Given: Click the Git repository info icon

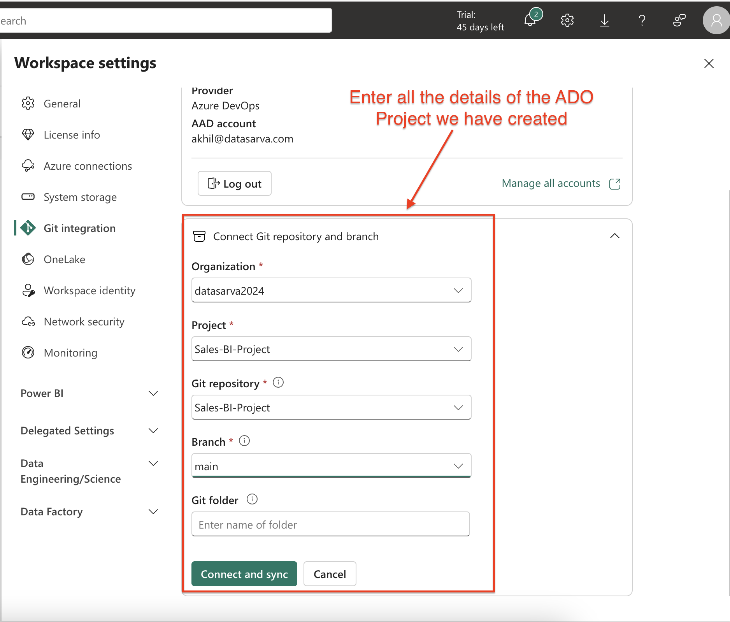Looking at the screenshot, I should pos(278,382).
